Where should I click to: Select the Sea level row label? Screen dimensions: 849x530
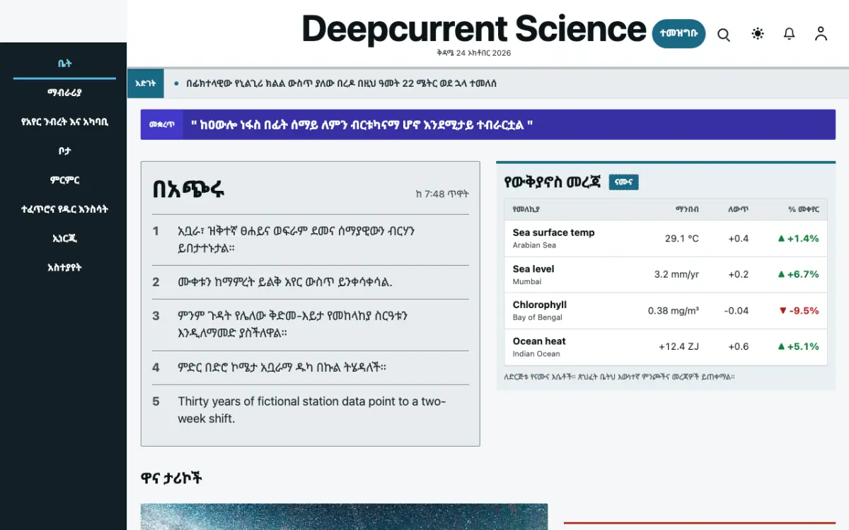pos(533,269)
